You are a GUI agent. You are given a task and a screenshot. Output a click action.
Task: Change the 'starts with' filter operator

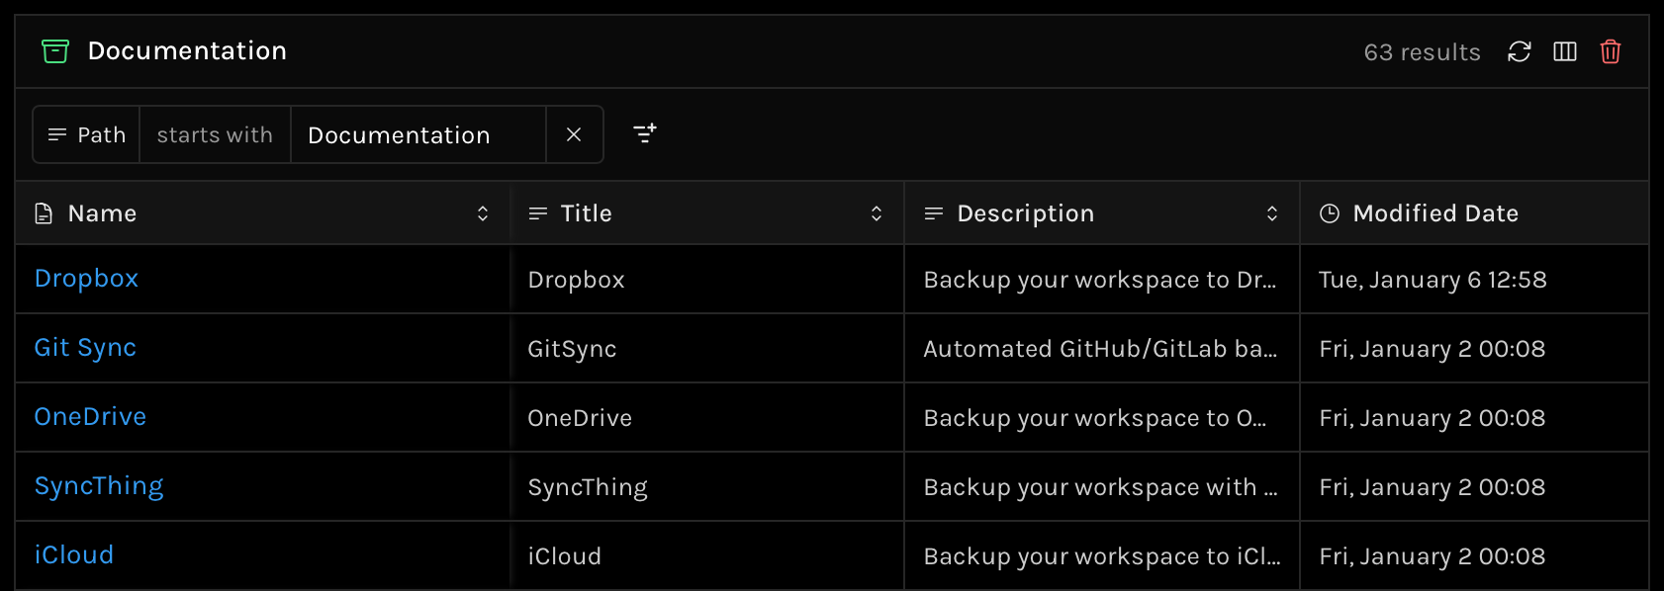[215, 134]
